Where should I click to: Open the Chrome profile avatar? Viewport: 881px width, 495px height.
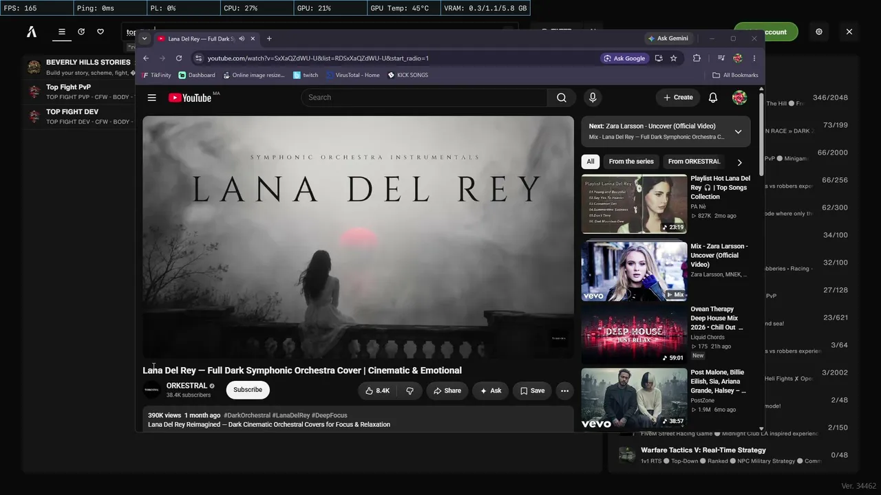point(738,58)
